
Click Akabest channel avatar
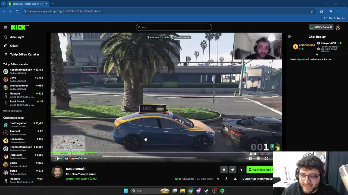(x=6, y=133)
